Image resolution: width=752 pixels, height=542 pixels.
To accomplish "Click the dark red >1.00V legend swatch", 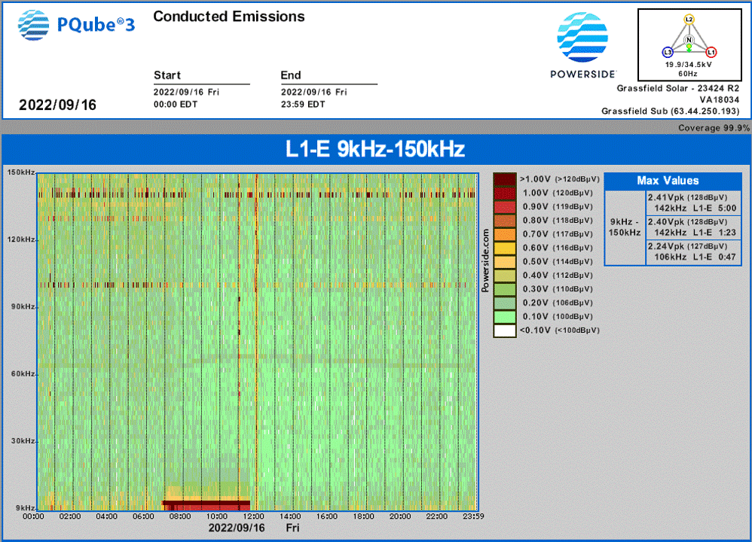I will (504, 179).
